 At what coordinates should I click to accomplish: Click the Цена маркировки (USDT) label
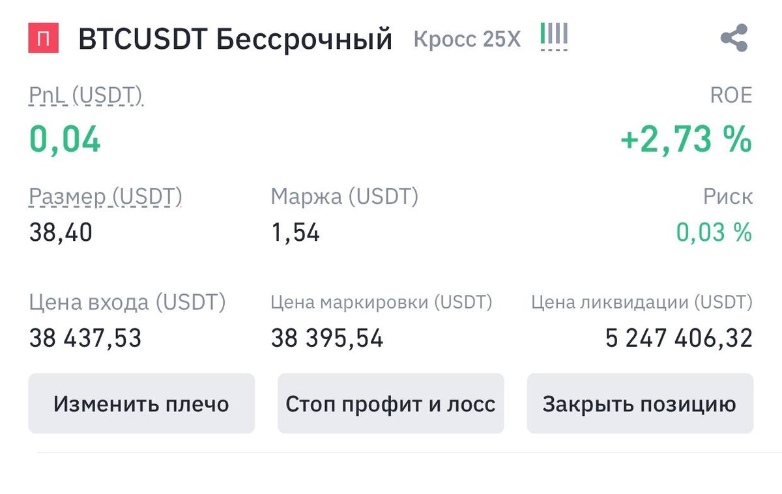click(381, 302)
